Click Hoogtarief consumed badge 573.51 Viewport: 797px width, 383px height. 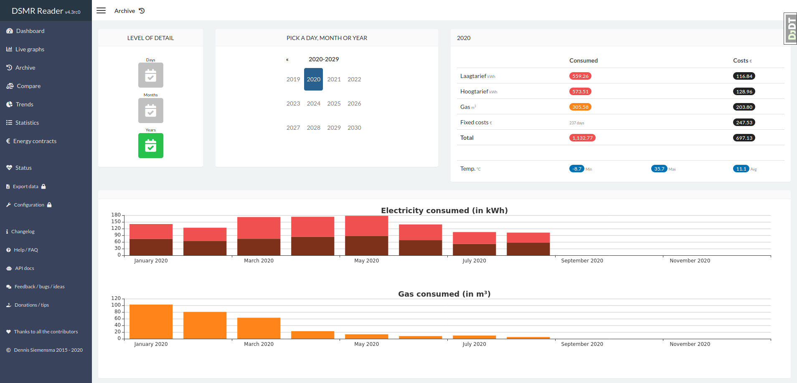click(x=580, y=91)
